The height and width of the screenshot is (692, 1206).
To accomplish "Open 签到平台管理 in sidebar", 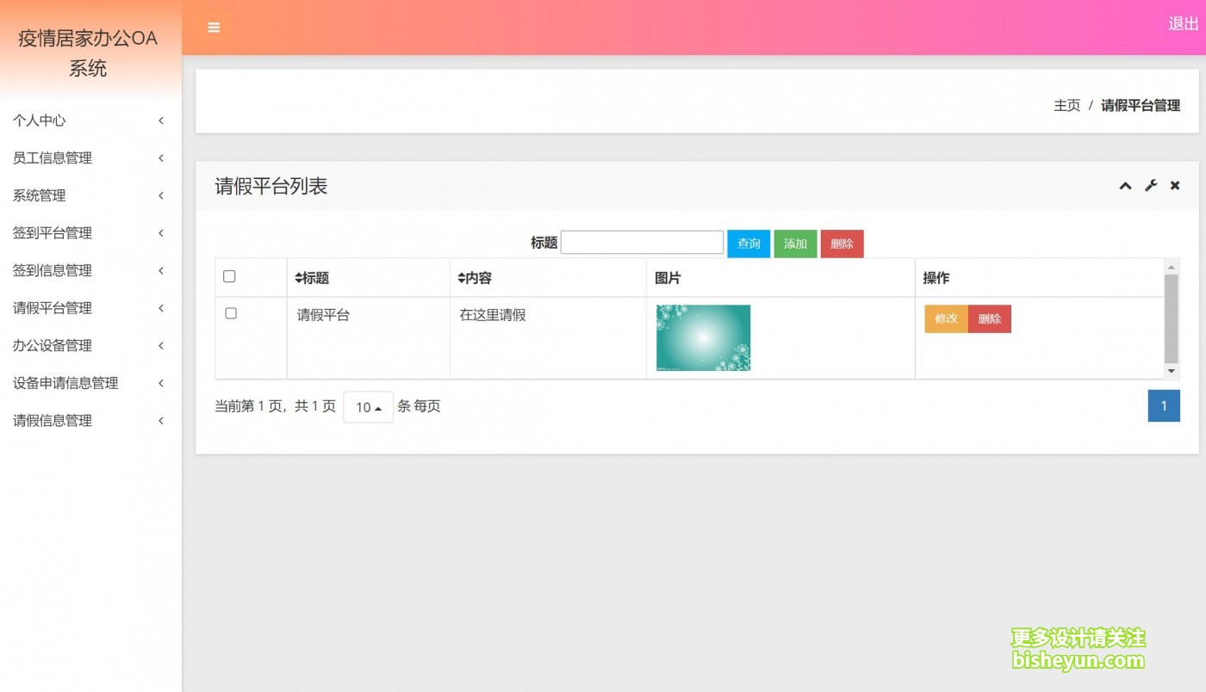I will pos(86,233).
